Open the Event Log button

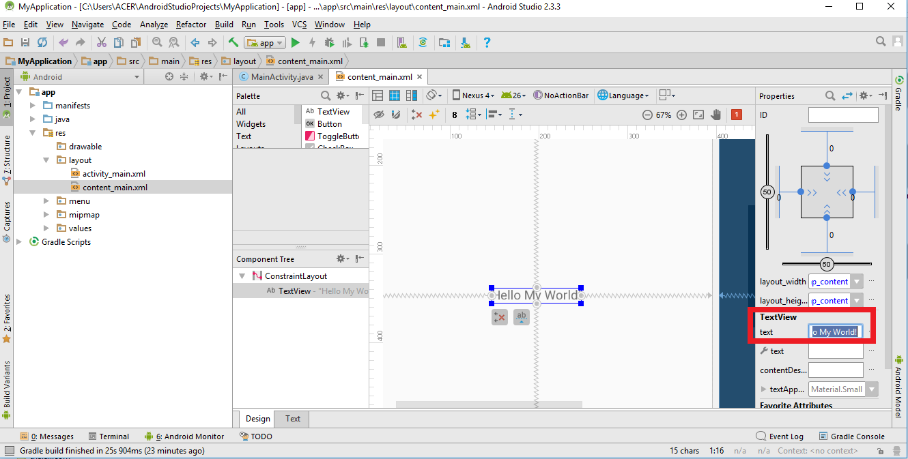coord(780,436)
